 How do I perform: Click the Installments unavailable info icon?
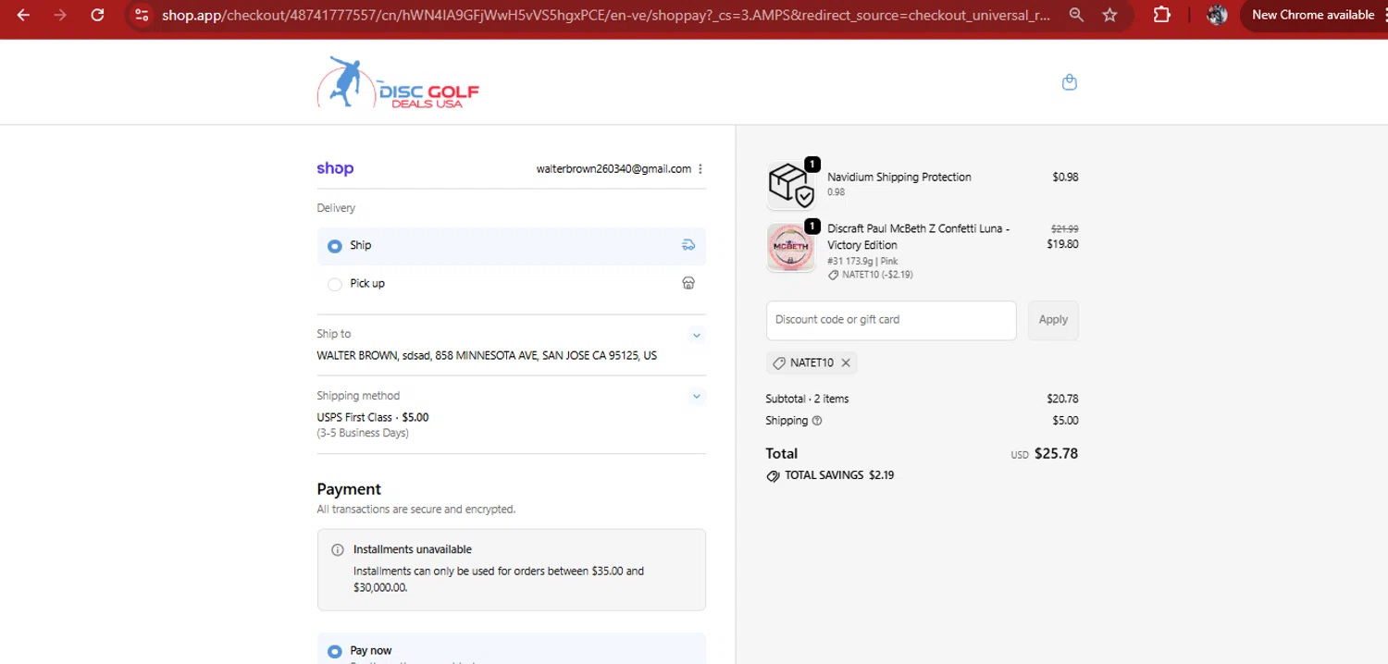338,550
